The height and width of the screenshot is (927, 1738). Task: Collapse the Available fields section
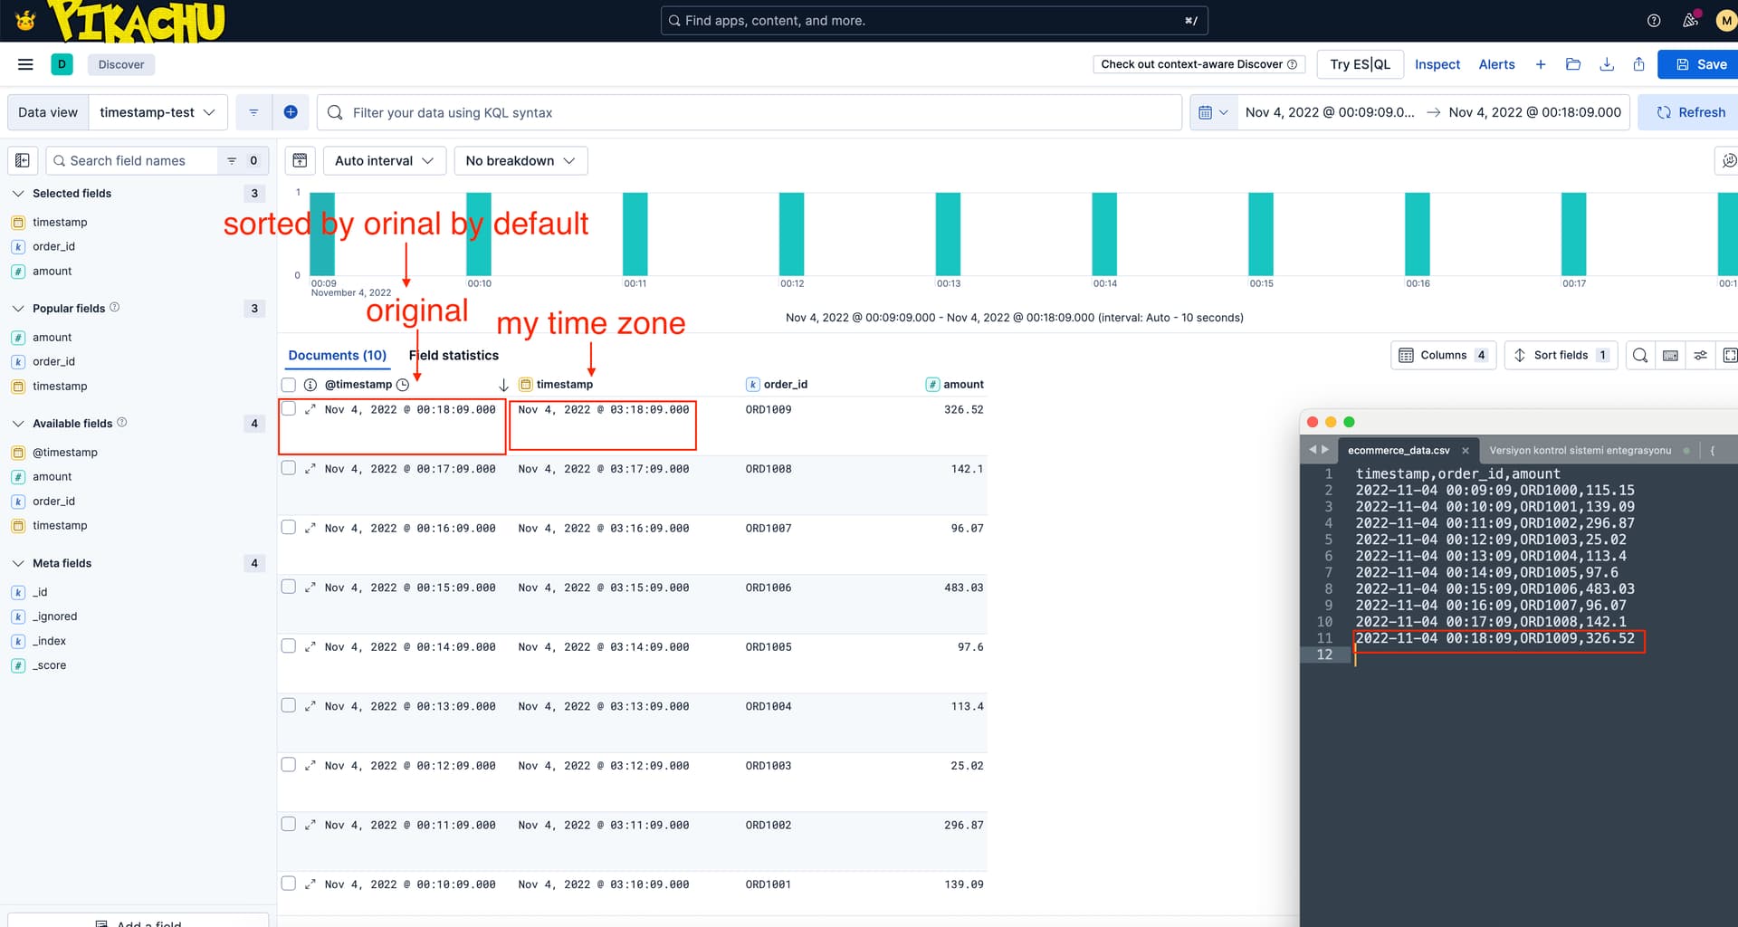(x=18, y=423)
